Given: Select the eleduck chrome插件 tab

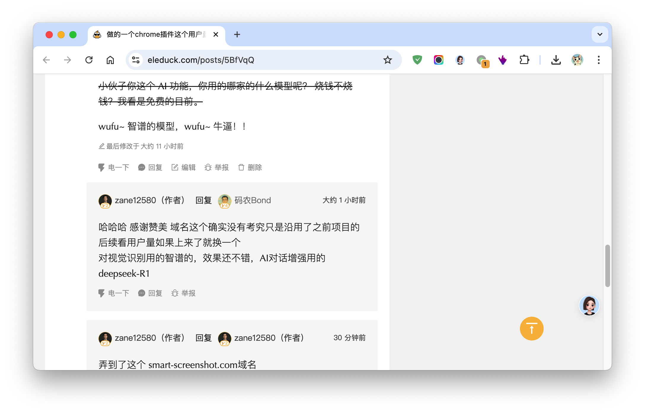Looking at the screenshot, I should point(154,34).
